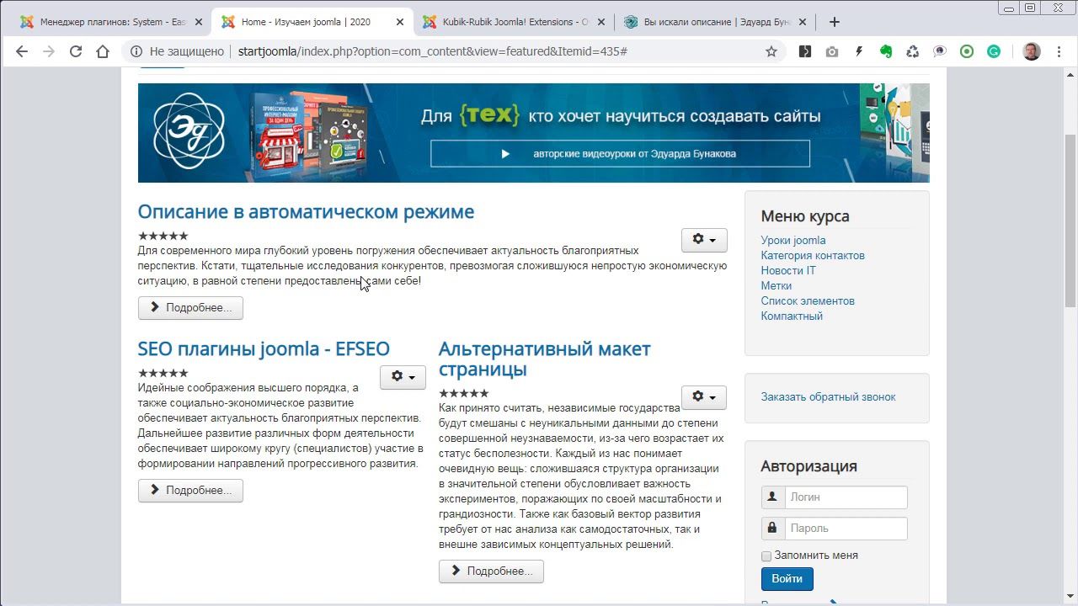Open a new browser tab
The height and width of the screenshot is (606, 1078).
(834, 22)
